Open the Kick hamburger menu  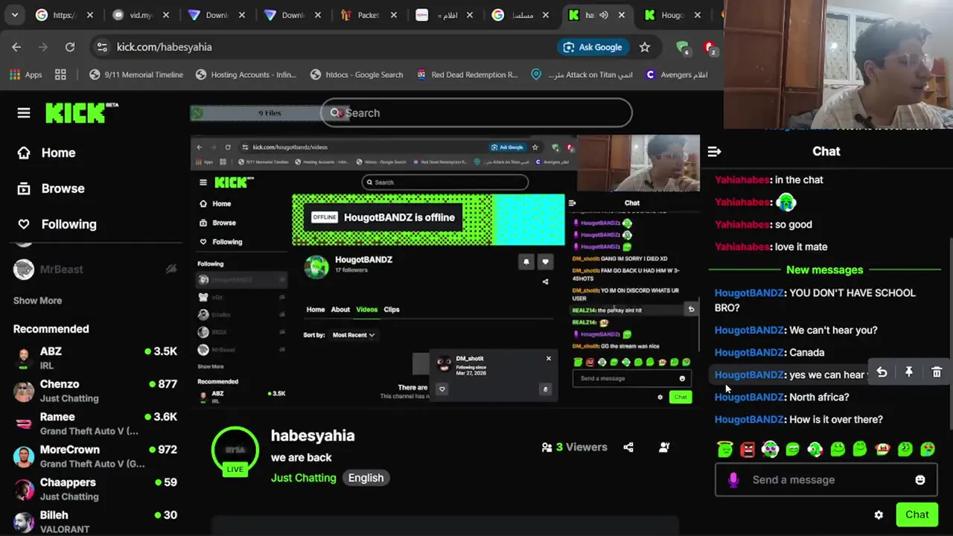pos(24,113)
